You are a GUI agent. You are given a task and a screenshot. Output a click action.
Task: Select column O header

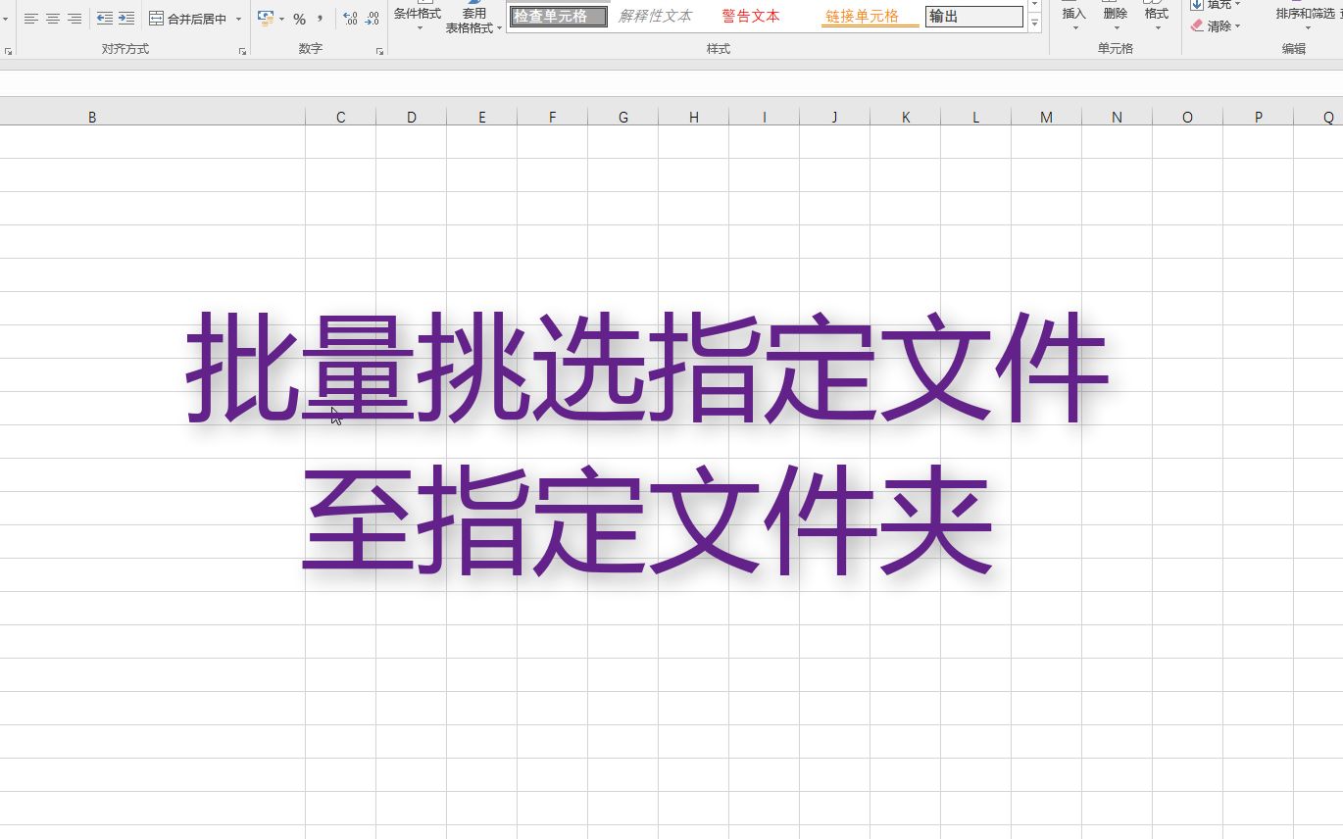[1188, 118]
